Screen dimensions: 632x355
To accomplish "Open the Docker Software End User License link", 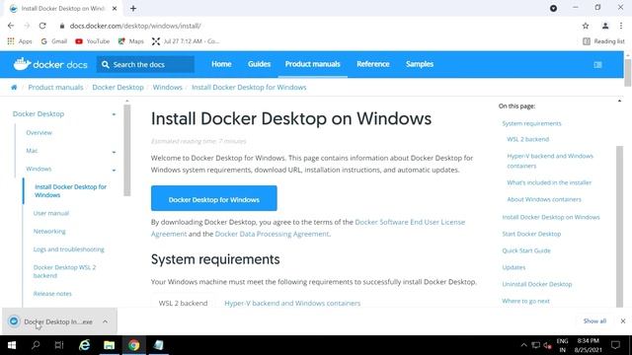I will coord(410,222).
